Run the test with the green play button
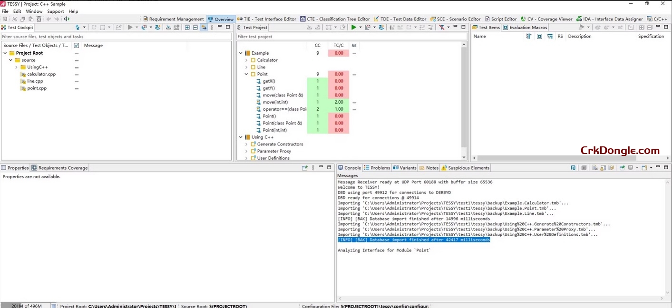 [354, 27]
